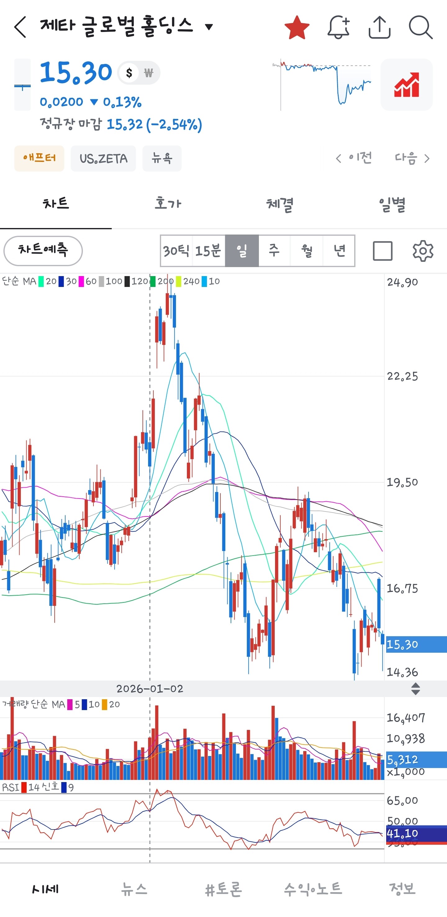Open the 뉴스 bottom tab

(134, 889)
